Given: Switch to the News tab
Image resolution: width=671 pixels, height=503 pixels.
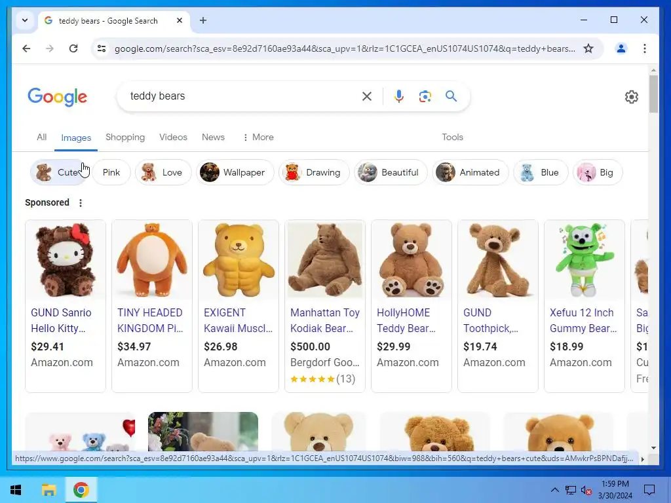Looking at the screenshot, I should click(213, 138).
